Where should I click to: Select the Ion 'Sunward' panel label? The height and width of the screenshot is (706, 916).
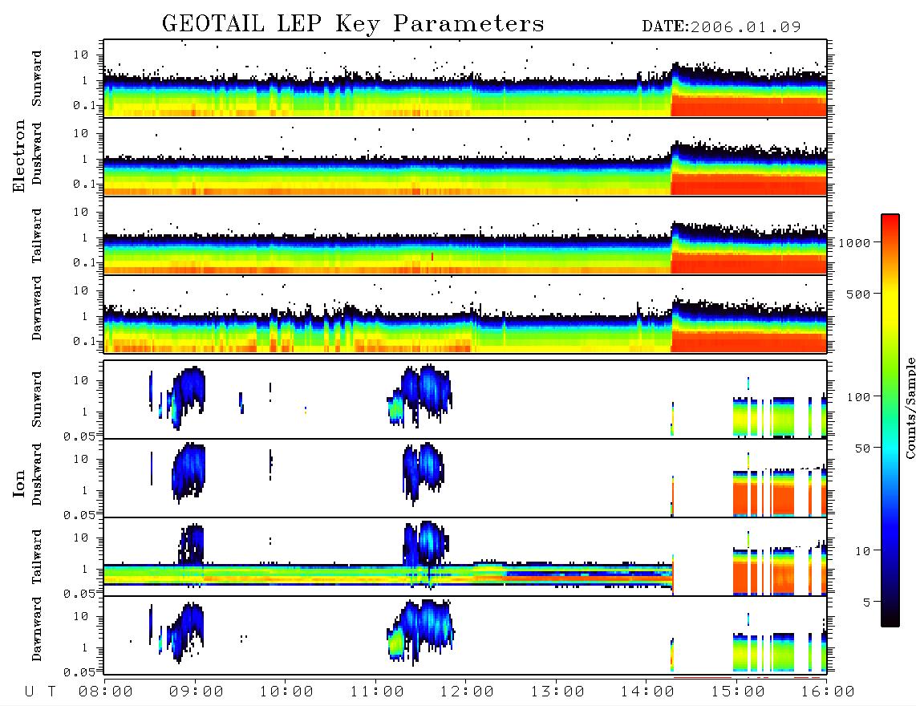(x=37, y=400)
